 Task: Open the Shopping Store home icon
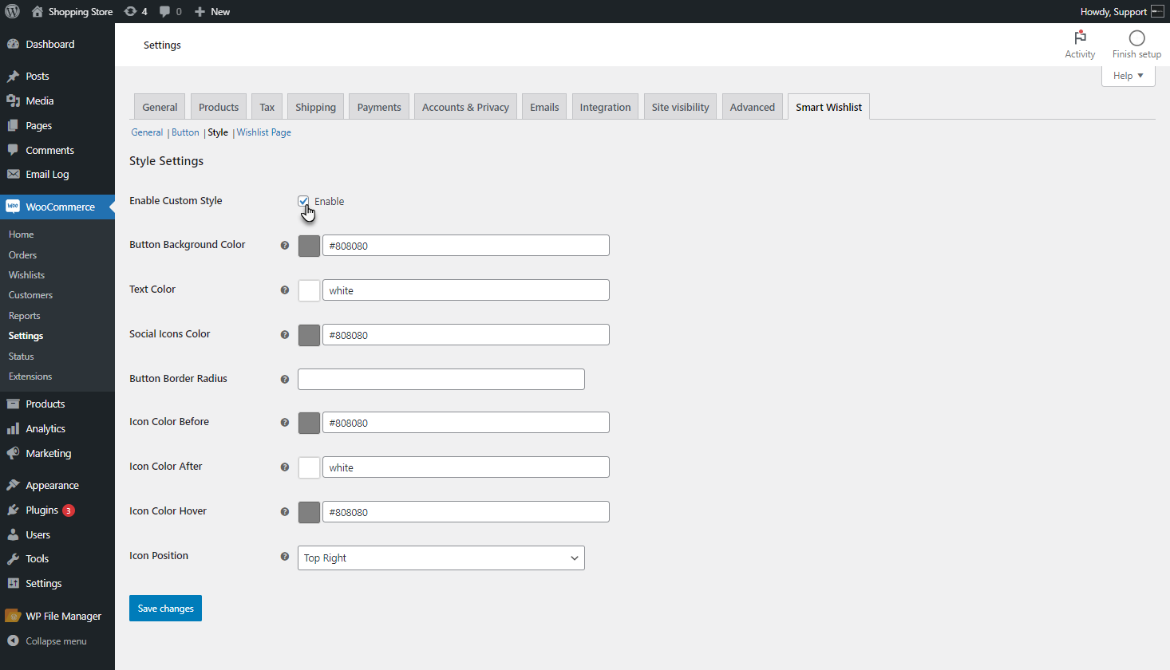pos(37,11)
